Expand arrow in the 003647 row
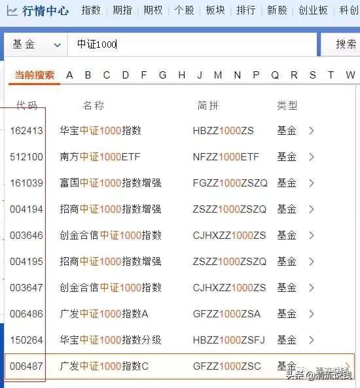Viewport: 360px width, 388px height. (x=312, y=288)
